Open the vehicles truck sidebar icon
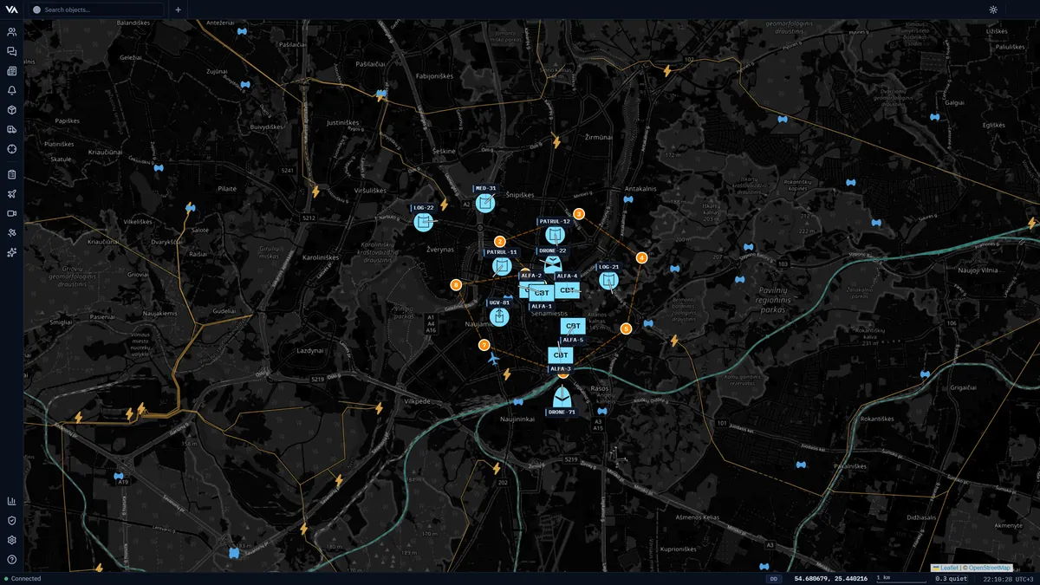Image resolution: width=1040 pixels, height=585 pixels. pos(12,129)
